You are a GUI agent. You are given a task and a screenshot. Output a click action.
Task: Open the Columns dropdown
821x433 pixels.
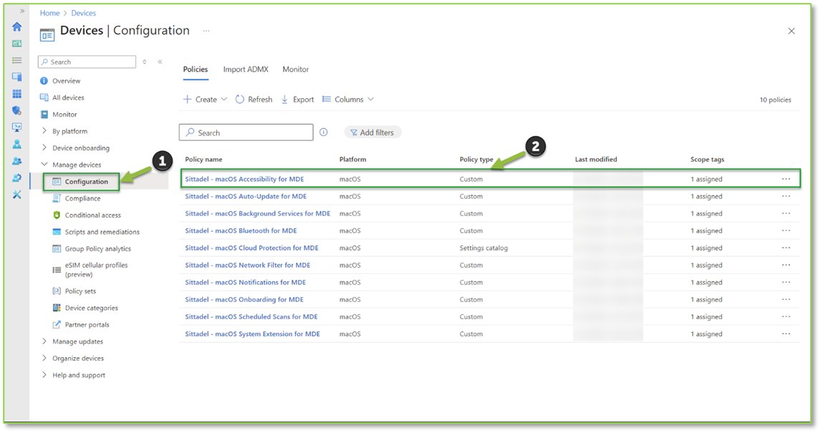[x=347, y=99]
